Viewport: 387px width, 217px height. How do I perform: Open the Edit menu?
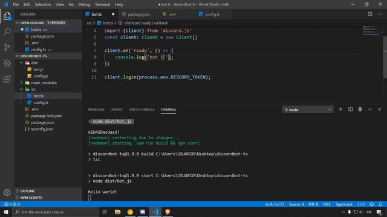(x=27, y=4)
